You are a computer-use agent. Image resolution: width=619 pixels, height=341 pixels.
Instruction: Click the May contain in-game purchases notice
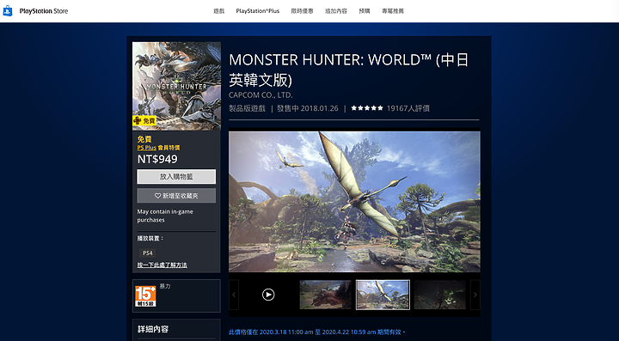coord(165,216)
